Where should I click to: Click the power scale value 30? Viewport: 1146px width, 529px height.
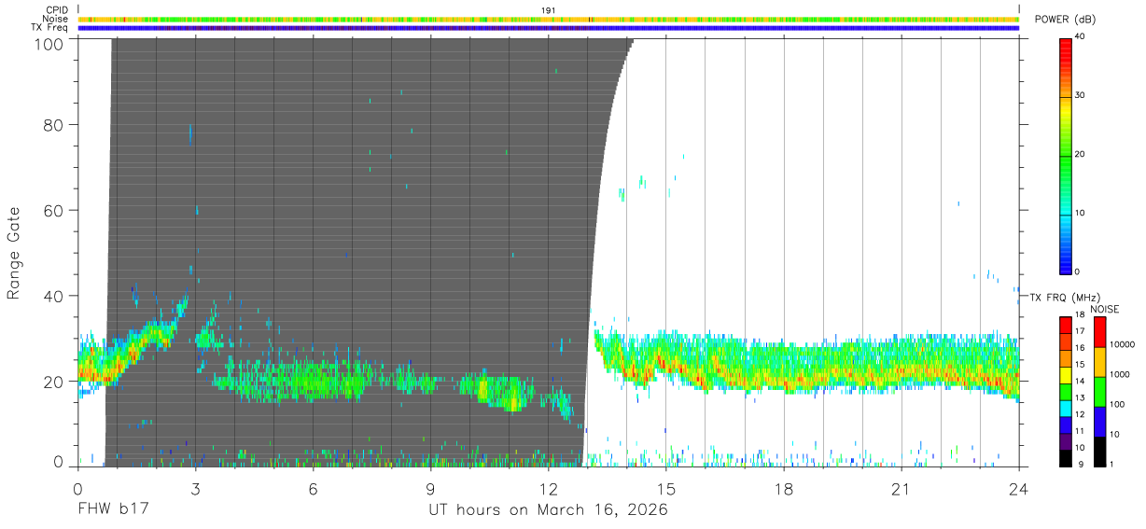tap(1079, 96)
